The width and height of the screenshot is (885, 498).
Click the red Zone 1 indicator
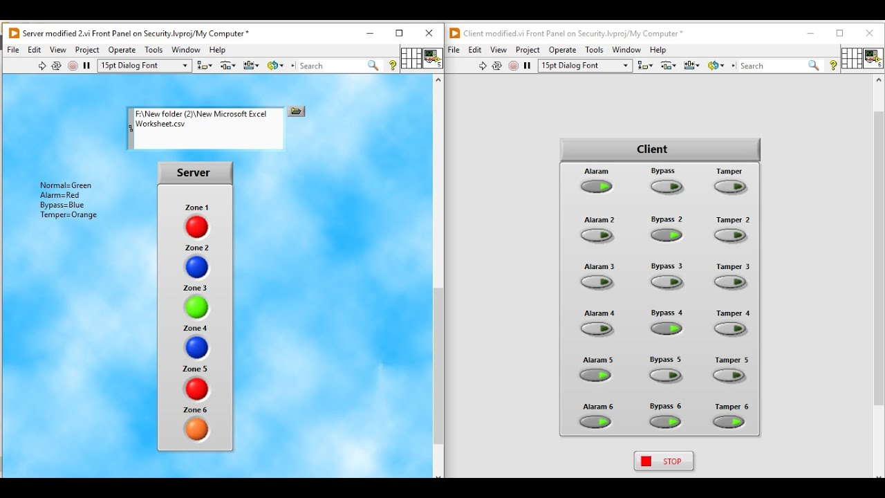pyautogui.click(x=196, y=227)
